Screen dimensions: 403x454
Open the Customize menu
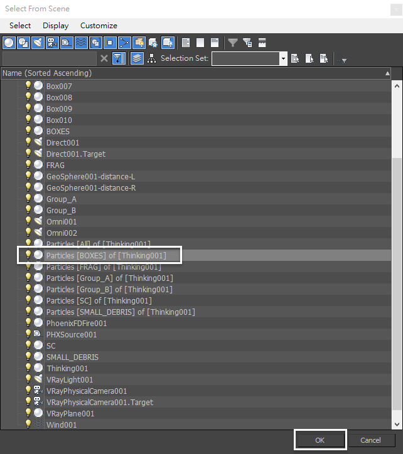click(99, 26)
